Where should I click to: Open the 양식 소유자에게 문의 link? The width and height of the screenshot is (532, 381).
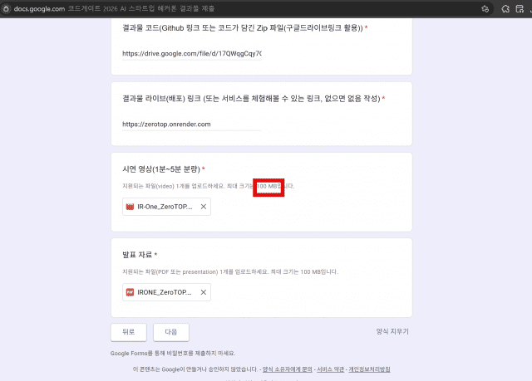(287, 369)
